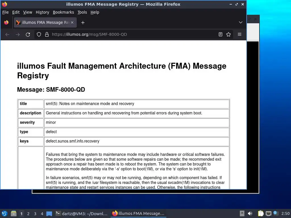Image resolution: width=291 pixels, height=218 pixels.
Task: Close the Firefox window
Action: (243, 4)
